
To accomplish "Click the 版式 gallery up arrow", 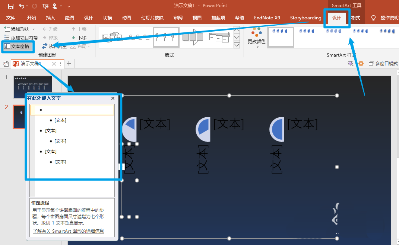I will pyautogui.click(x=237, y=30).
